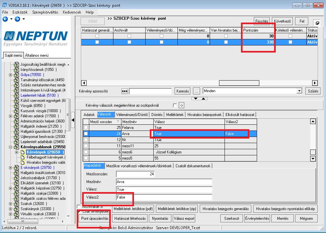
Task: Click the Lejelentett hibák (5100) icon
Action: (x=16, y=95)
